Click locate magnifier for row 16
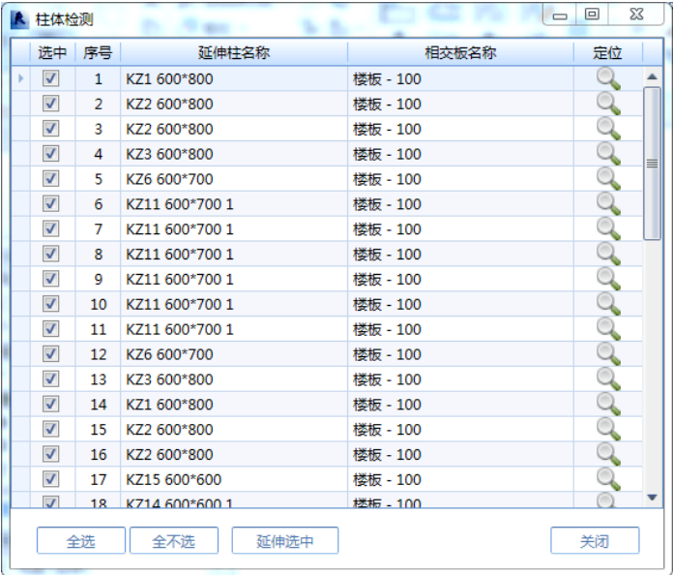Screen dimensions: 673x575 608,454
